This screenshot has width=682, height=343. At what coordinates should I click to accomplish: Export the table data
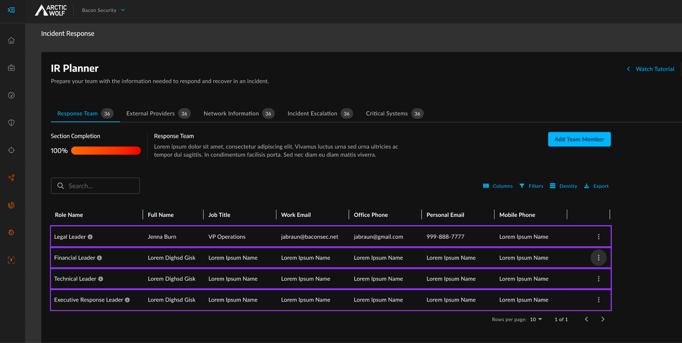coord(596,186)
